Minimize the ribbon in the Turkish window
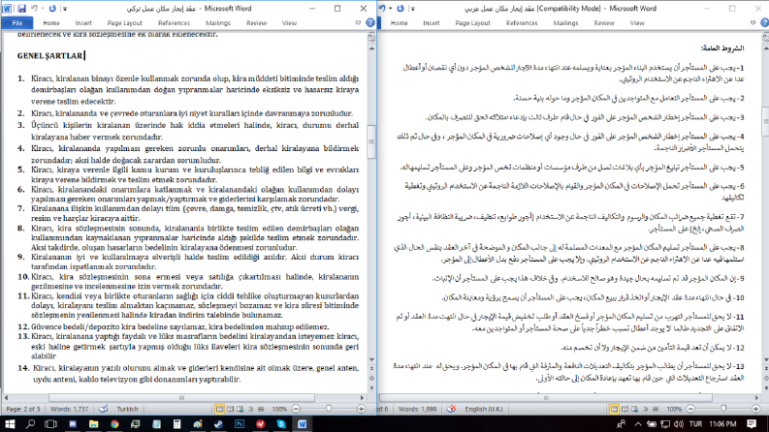The image size is (769, 432). tap(358, 22)
